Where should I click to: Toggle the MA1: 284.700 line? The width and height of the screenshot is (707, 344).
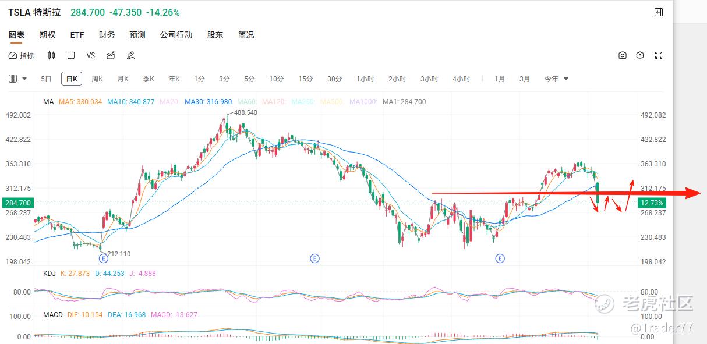pyautogui.click(x=404, y=102)
